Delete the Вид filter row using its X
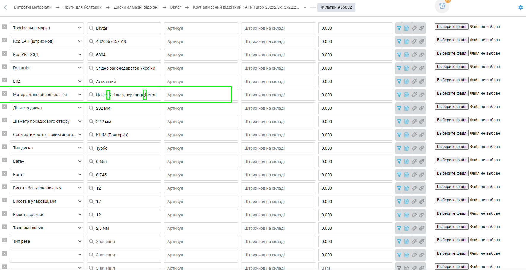Screen dimensions: 526x270 [4, 80]
